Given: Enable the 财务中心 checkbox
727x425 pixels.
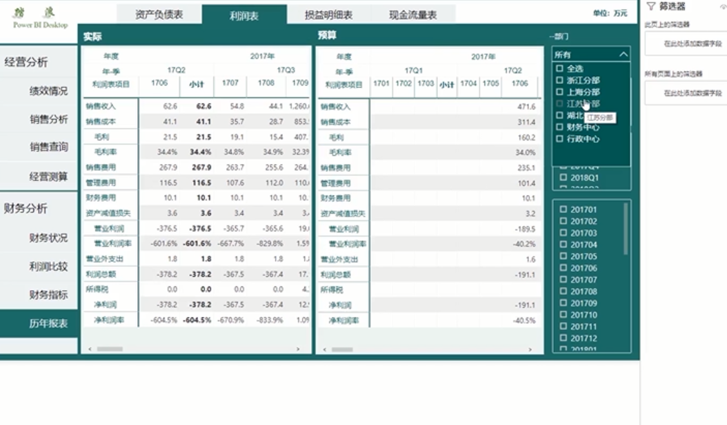Looking at the screenshot, I should (561, 127).
